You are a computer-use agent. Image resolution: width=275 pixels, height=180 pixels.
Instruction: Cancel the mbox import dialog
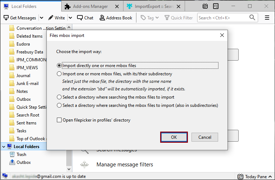(x=205, y=137)
